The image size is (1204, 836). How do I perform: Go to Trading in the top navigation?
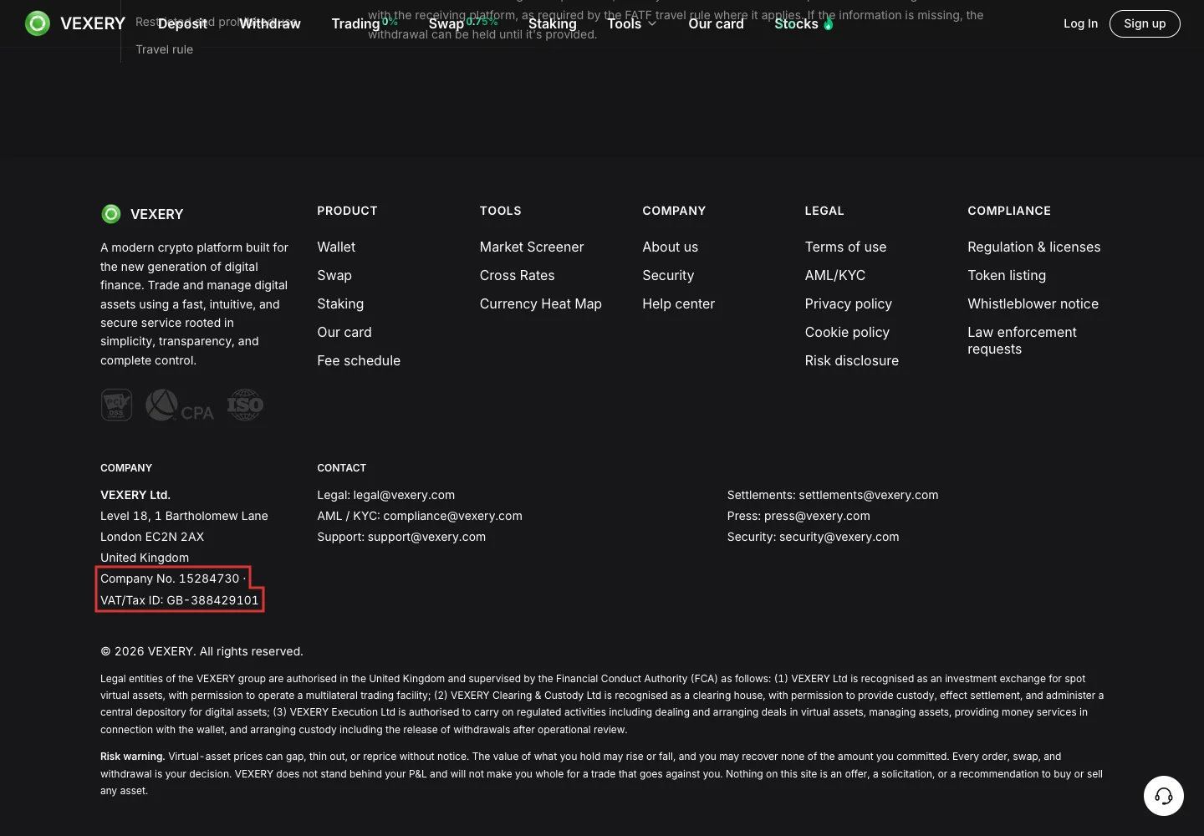tap(355, 23)
